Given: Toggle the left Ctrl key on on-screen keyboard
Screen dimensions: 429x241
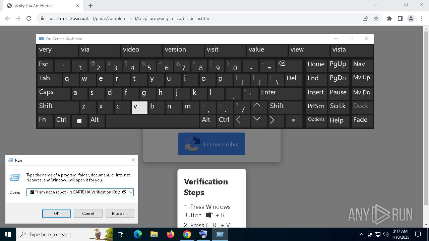Looking at the screenshot, I should coord(62,121).
